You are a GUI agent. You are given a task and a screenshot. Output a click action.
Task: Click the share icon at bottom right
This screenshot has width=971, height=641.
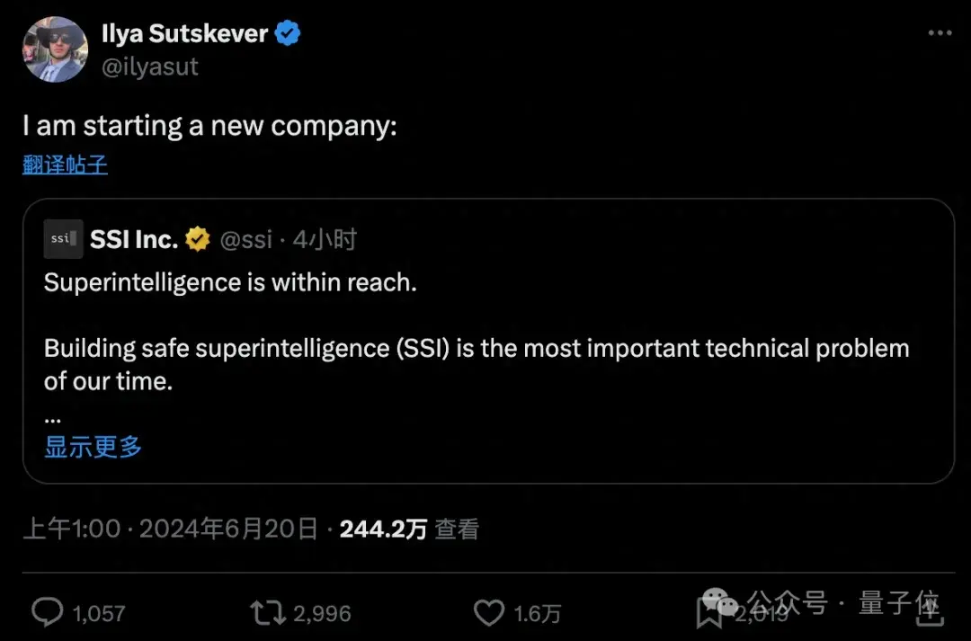[928, 611]
